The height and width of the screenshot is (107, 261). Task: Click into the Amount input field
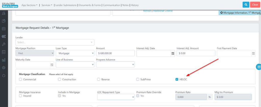[x=115, y=53]
